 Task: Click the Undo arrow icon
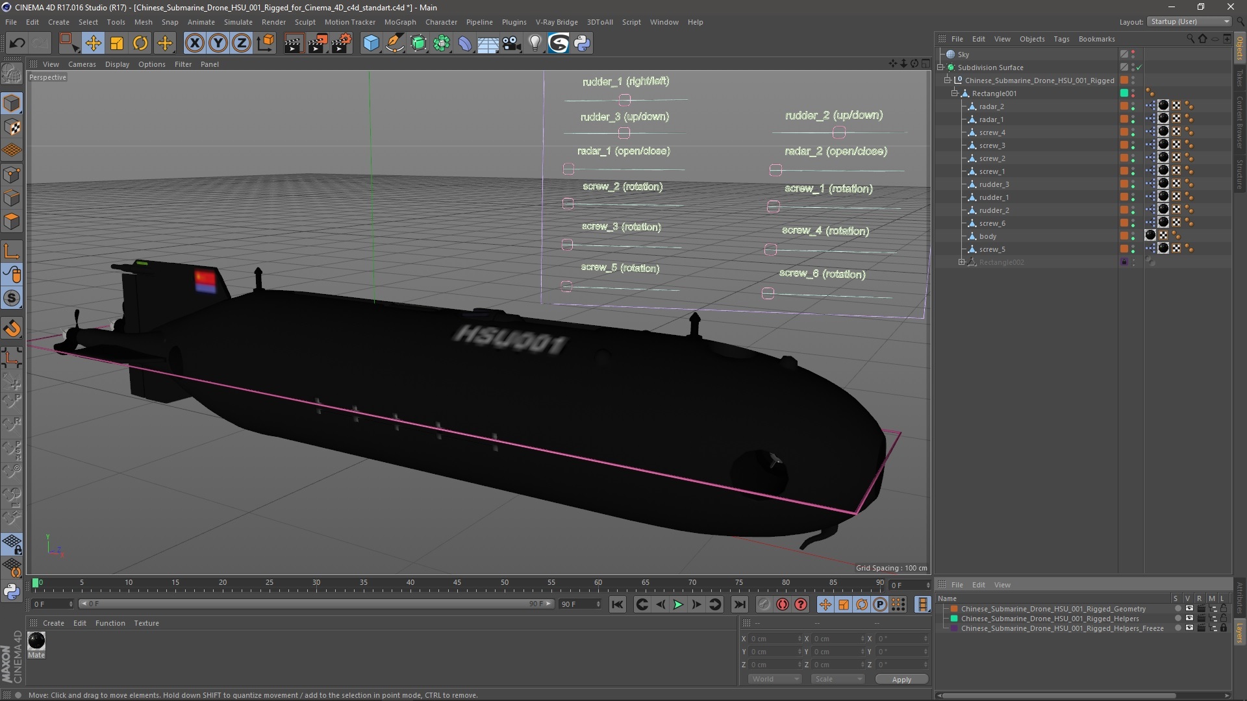pyautogui.click(x=18, y=43)
